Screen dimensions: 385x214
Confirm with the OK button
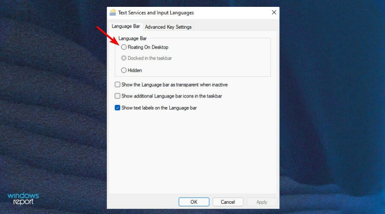tap(194, 202)
